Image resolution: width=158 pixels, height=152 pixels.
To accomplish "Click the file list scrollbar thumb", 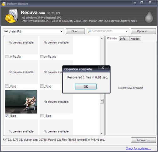I will (102, 101).
